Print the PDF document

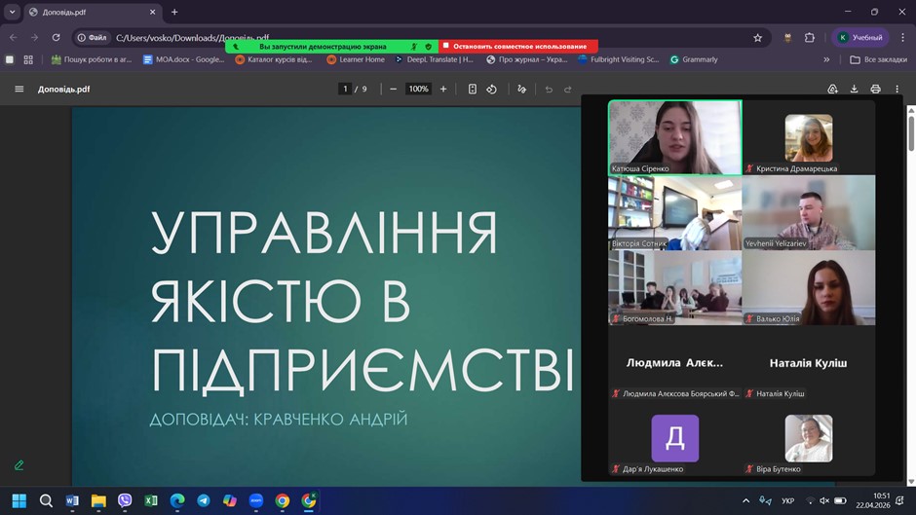click(875, 89)
